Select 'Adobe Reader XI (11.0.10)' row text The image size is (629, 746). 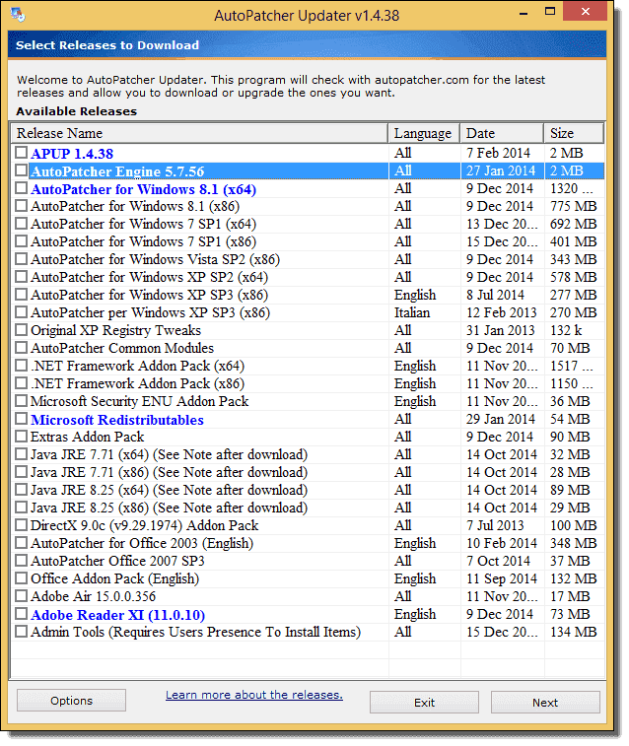pos(117,615)
